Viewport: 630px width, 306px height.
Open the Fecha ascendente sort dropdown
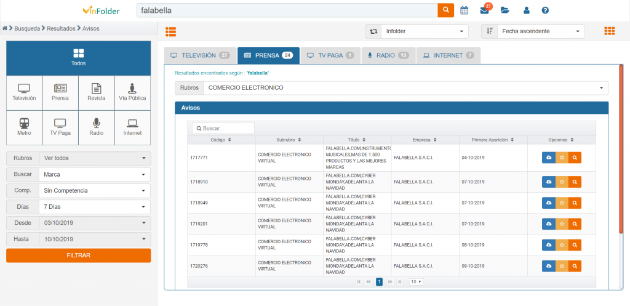(541, 31)
